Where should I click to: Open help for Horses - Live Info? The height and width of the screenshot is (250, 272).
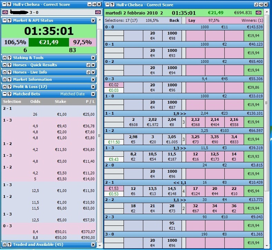pyautogui.click(x=9, y=73)
